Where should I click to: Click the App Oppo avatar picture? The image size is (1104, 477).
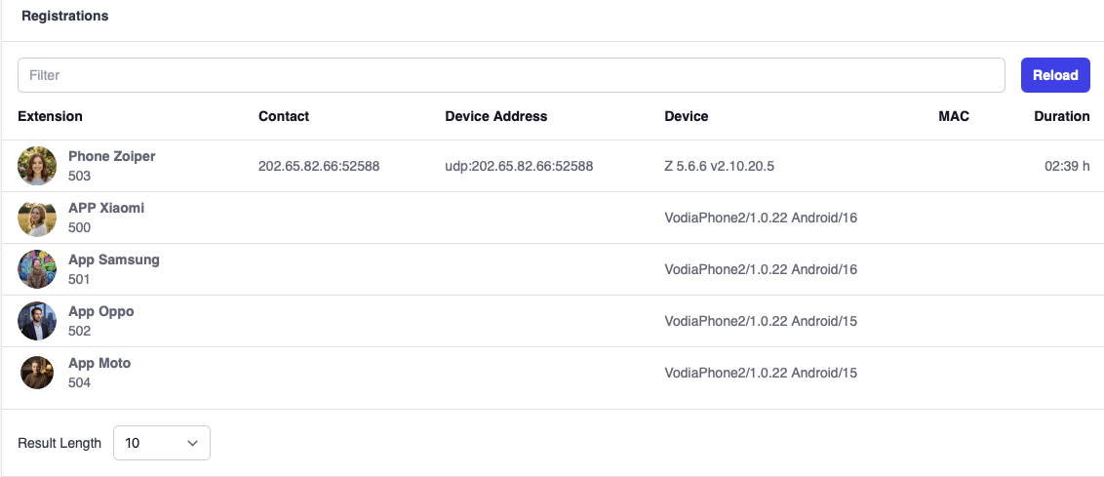[x=37, y=321]
